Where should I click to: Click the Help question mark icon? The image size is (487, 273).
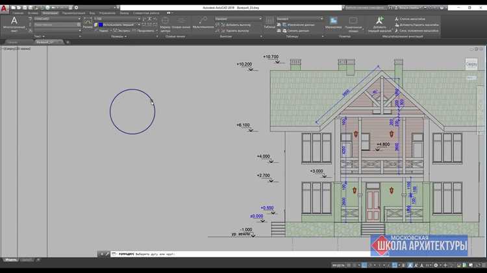[x=442, y=8]
